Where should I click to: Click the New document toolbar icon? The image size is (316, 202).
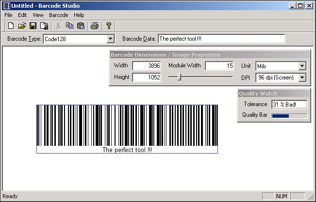tap(11, 26)
